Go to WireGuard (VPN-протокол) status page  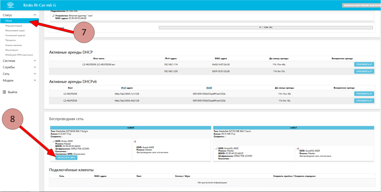[19, 55]
